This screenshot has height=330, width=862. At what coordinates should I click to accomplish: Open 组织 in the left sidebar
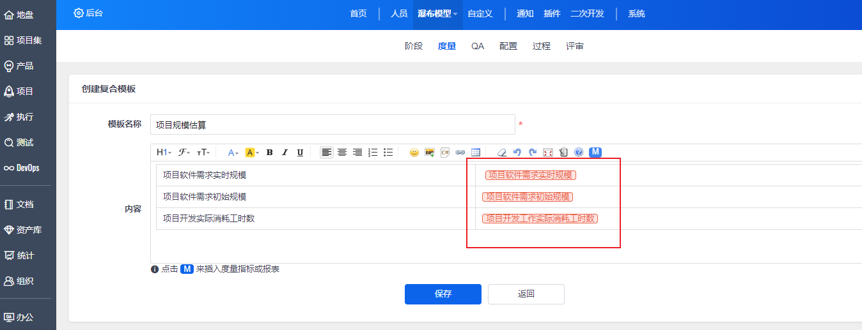19,281
